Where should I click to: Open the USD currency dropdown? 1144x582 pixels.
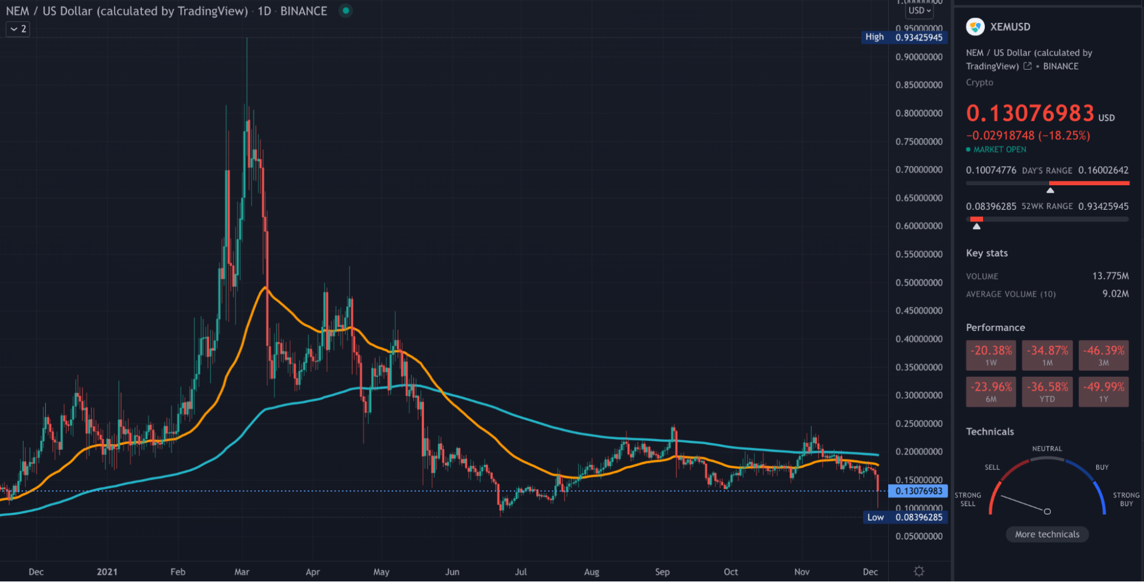920,10
